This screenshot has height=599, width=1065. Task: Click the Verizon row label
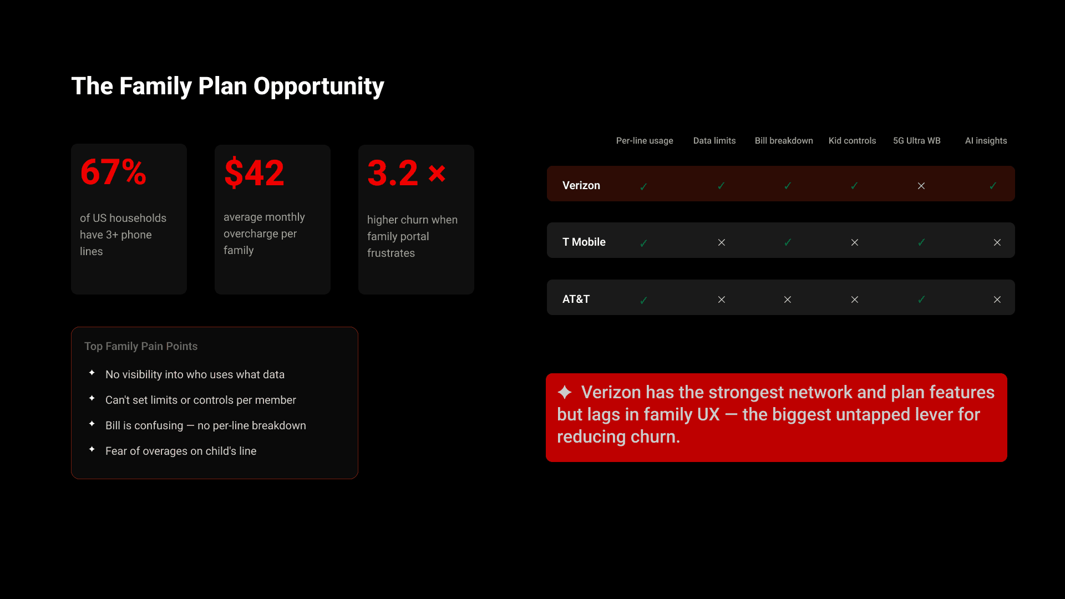(581, 185)
